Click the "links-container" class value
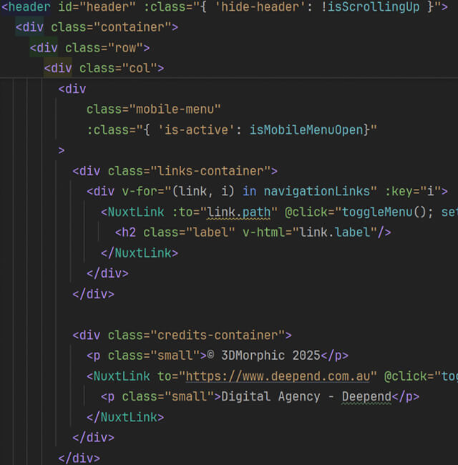This screenshot has height=465, width=458. 210,171
